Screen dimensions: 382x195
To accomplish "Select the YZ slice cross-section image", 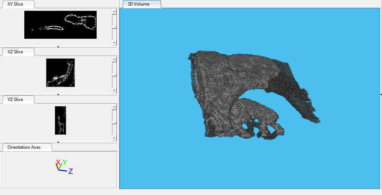I will (60, 120).
